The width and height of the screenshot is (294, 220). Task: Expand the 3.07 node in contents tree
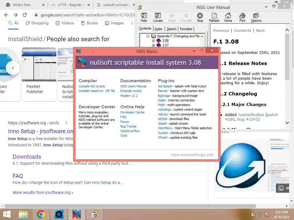(153, 45)
